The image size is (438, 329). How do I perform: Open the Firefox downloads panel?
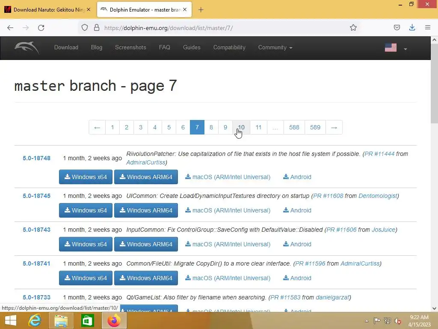412,27
